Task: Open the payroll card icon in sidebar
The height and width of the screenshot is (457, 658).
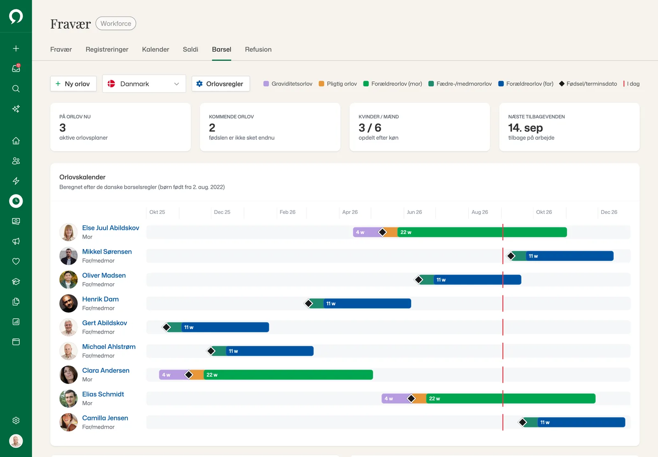Action: pos(16,221)
